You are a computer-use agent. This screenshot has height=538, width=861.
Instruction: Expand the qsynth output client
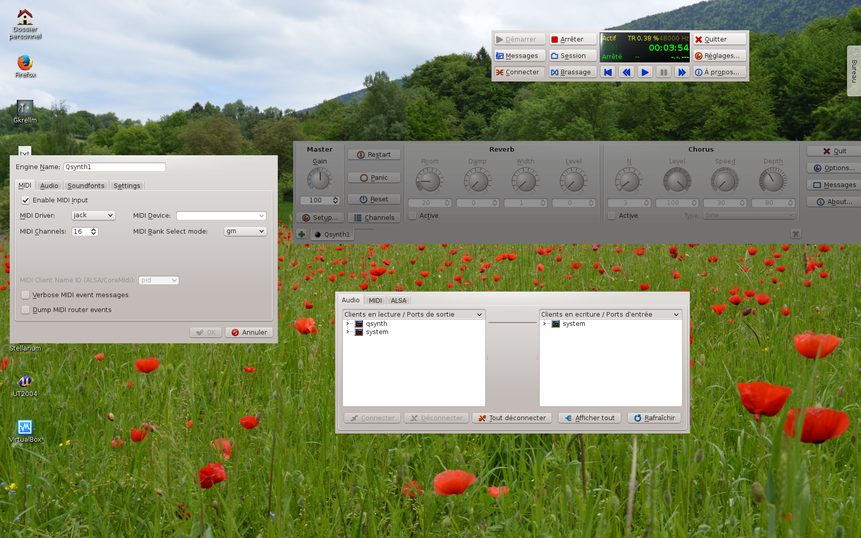[347, 324]
